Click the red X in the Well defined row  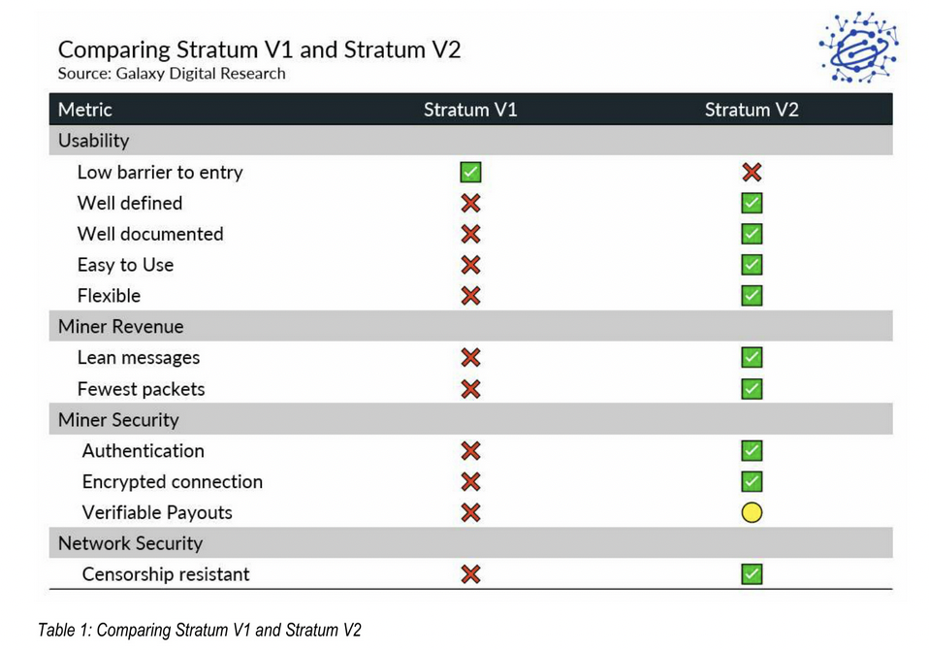[470, 204]
